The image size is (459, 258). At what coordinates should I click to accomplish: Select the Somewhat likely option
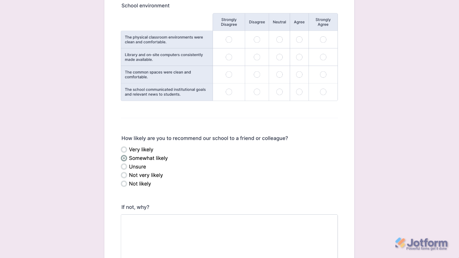pos(124,158)
